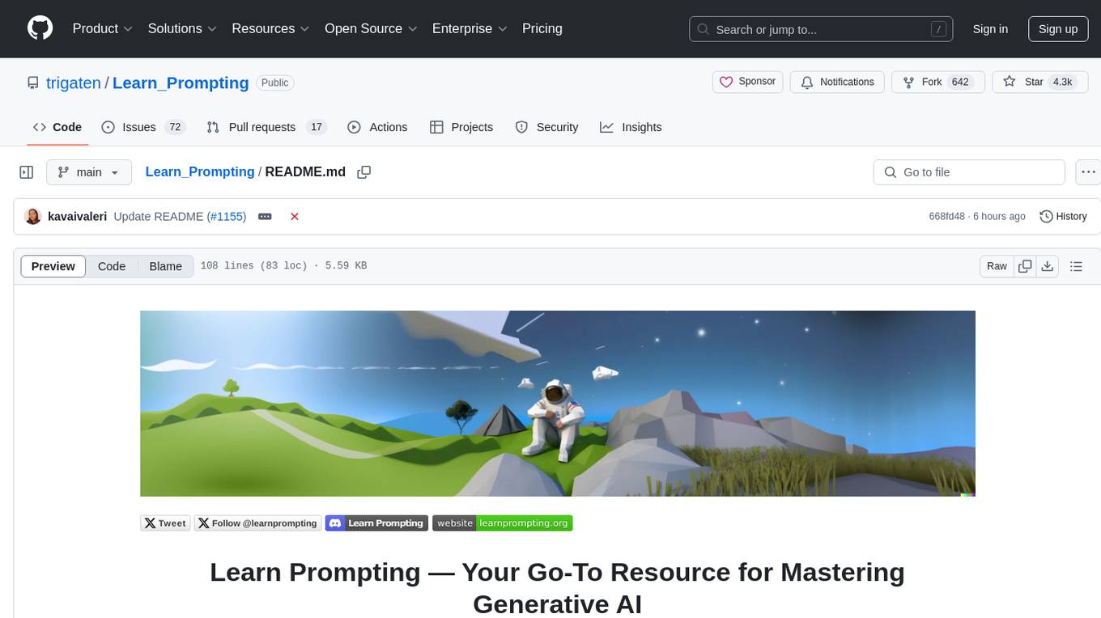Expand the Product menu

(x=103, y=28)
